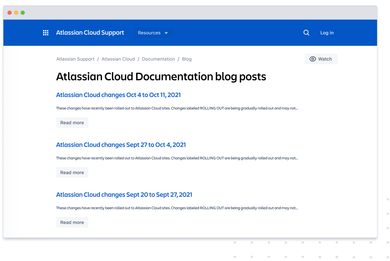The width and height of the screenshot is (390, 261).
Task: Go to the Documentation breadcrumb
Action: coord(158,59)
